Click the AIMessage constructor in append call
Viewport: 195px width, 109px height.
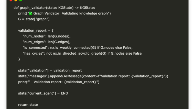(x=73, y=76)
